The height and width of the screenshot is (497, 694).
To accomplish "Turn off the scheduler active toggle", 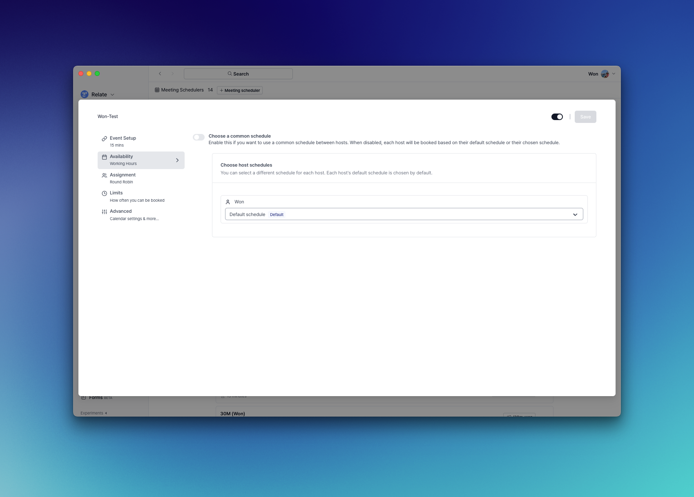I will tap(557, 116).
